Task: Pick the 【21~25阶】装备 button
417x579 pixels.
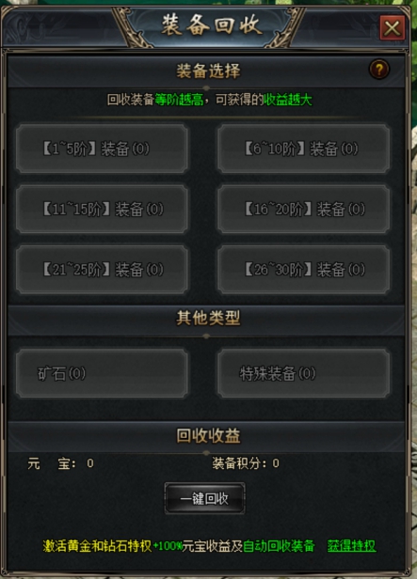Action: [102, 270]
